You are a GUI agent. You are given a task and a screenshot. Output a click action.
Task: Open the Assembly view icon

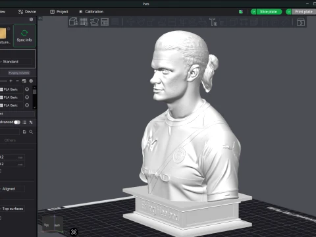[301, 22]
